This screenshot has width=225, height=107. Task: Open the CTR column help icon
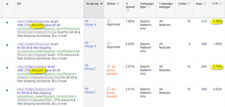click(x=220, y=4)
